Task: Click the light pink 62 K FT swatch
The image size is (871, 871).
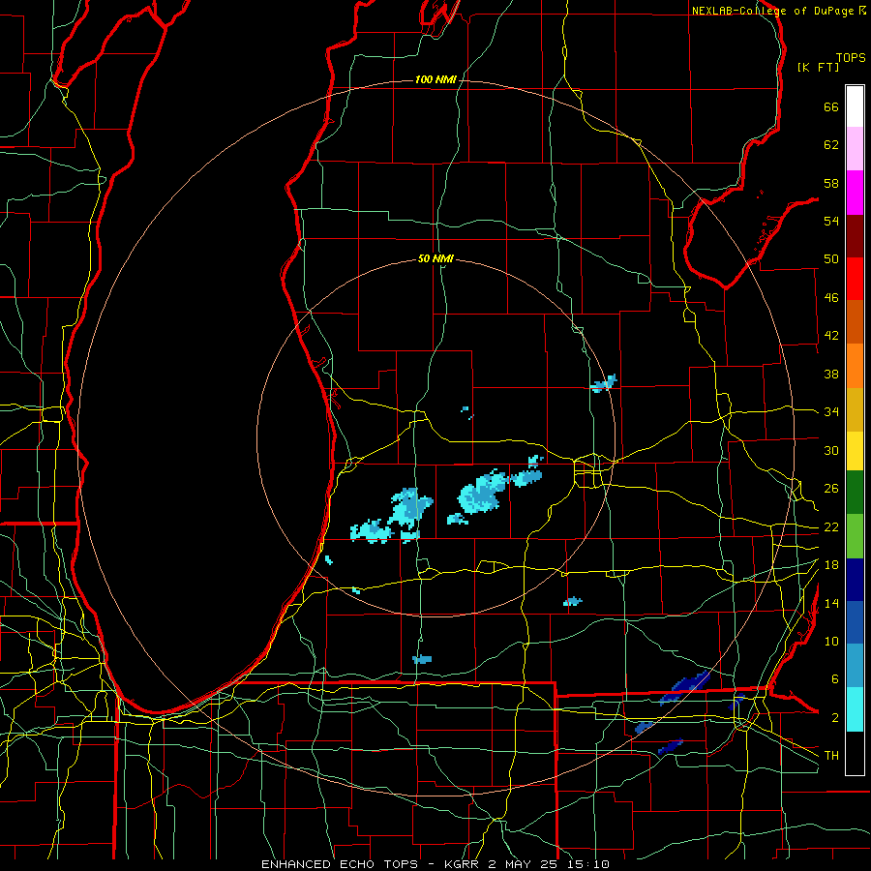Action: tap(855, 148)
